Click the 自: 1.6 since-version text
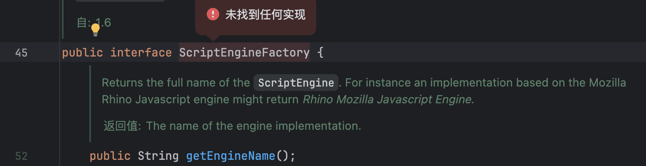Image resolution: width=646 pixels, height=166 pixels. point(94,22)
